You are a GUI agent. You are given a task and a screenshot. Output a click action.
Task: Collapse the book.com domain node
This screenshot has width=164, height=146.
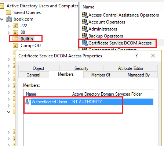coord(2,19)
